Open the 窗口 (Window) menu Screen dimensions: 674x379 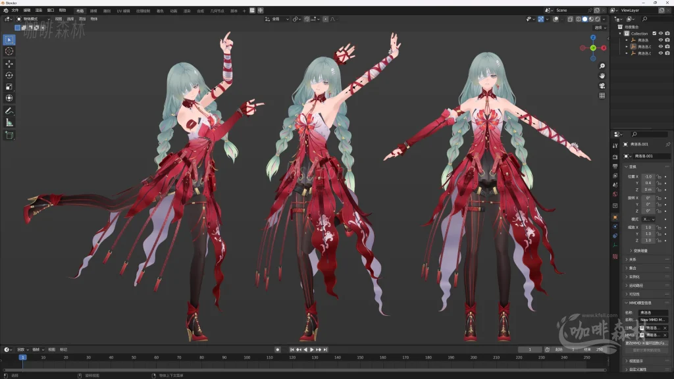pyautogui.click(x=50, y=11)
